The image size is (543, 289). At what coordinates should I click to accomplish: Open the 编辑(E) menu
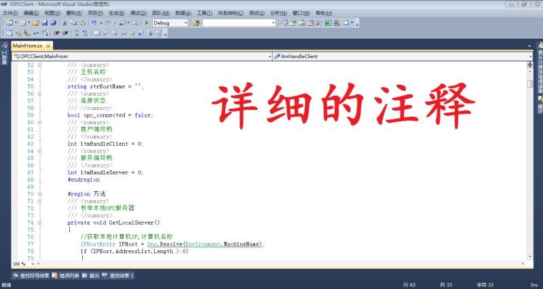(31, 13)
